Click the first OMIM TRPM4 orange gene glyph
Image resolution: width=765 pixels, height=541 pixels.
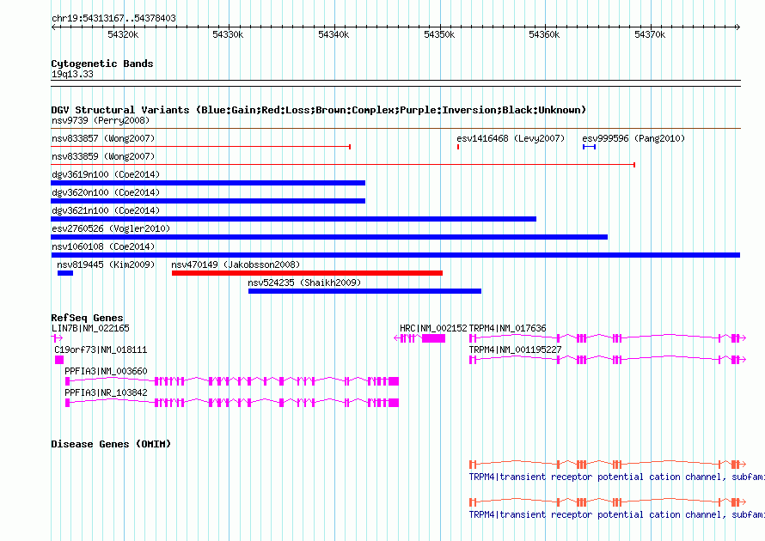click(x=608, y=464)
